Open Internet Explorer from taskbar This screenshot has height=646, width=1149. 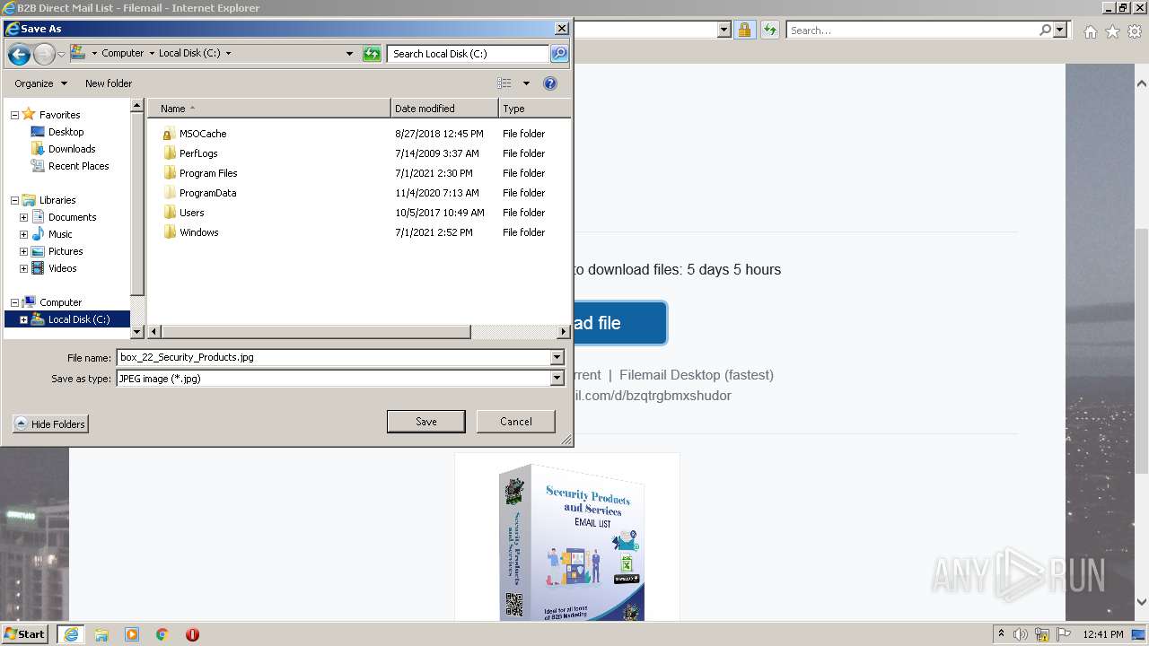click(71, 634)
